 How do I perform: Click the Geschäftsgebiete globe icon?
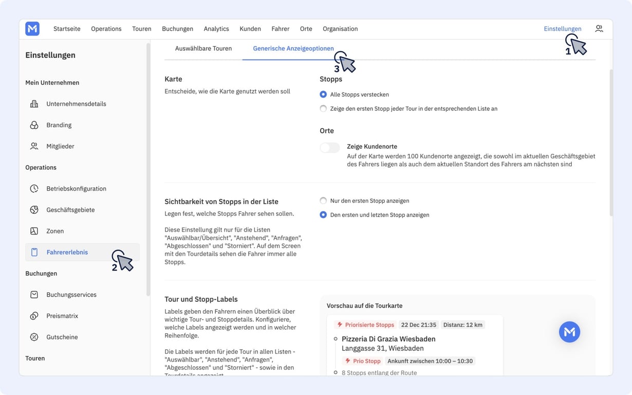[x=34, y=210]
